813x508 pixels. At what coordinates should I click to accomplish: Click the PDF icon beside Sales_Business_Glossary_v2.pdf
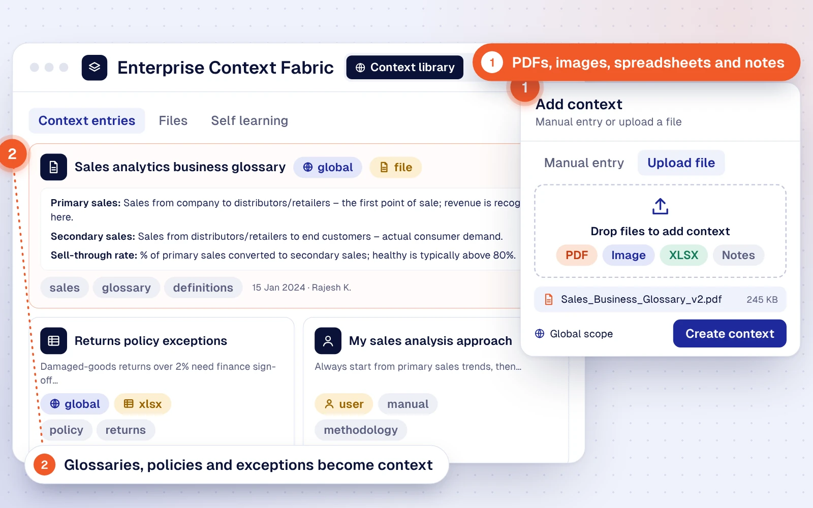(x=549, y=300)
